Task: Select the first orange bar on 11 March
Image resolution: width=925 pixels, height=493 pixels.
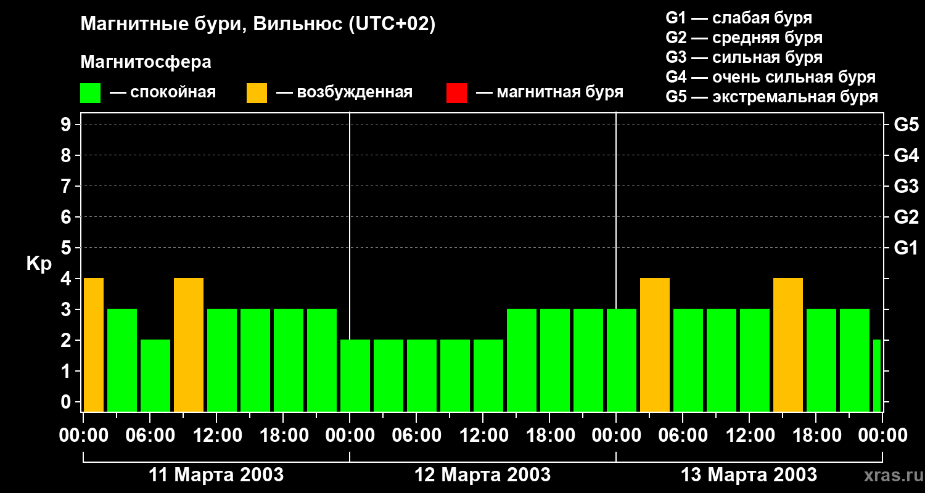Action: click(94, 344)
